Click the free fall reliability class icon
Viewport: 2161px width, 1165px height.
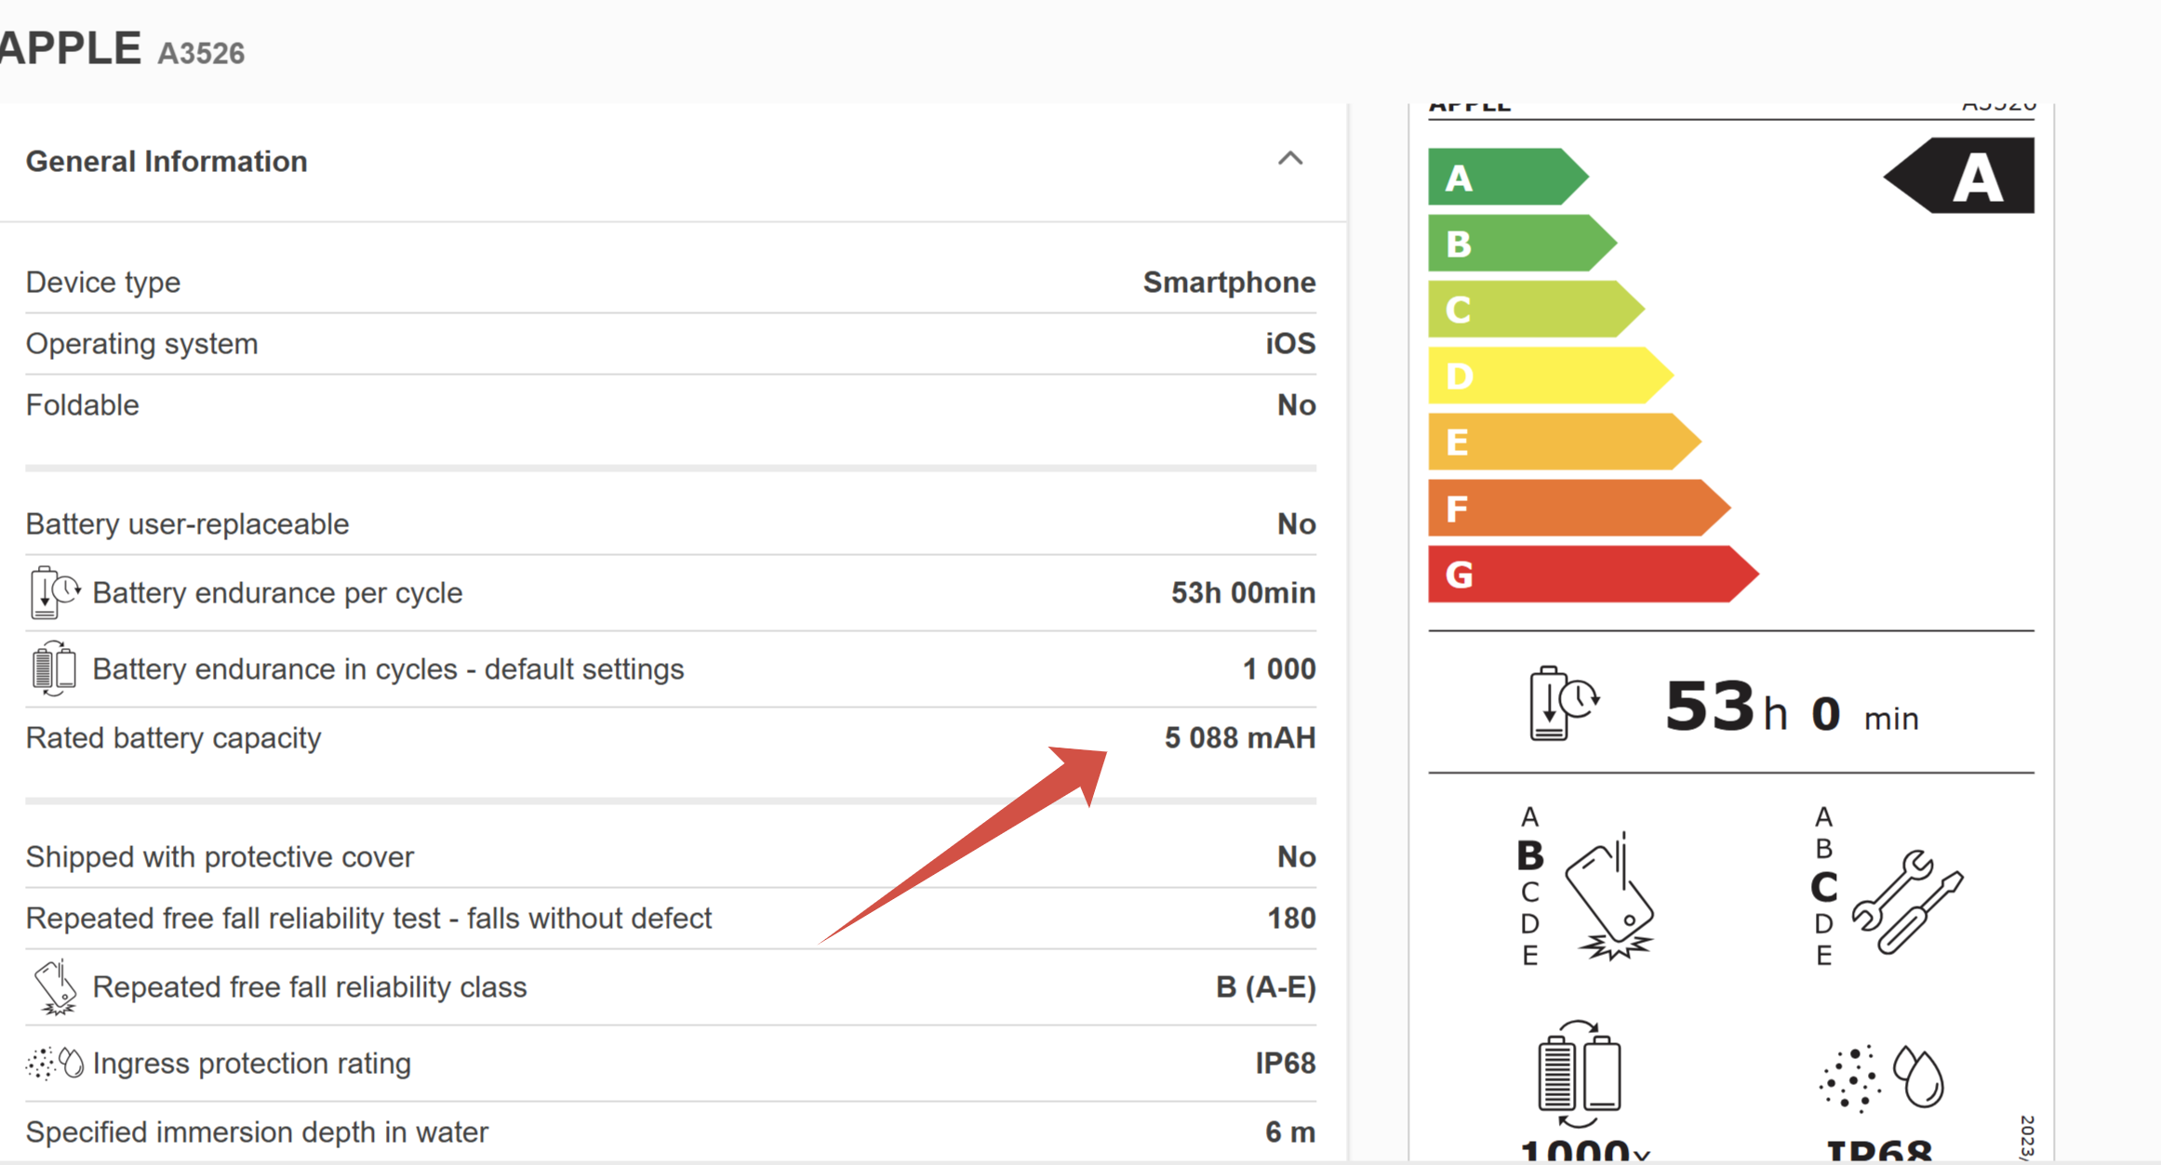pyautogui.click(x=55, y=986)
